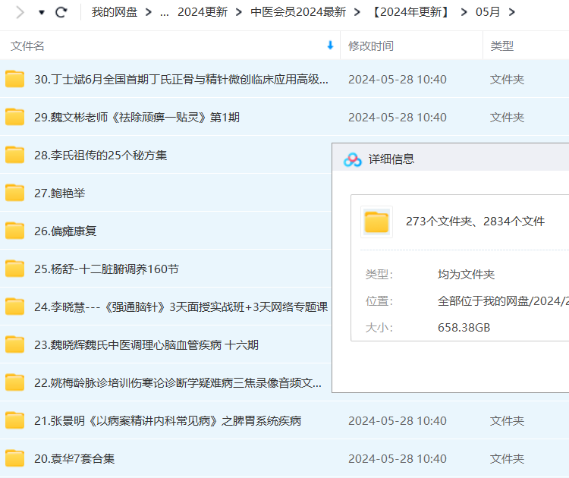
Task: Expand the hidden breadcrumb path ellipsis
Action: pos(165,12)
